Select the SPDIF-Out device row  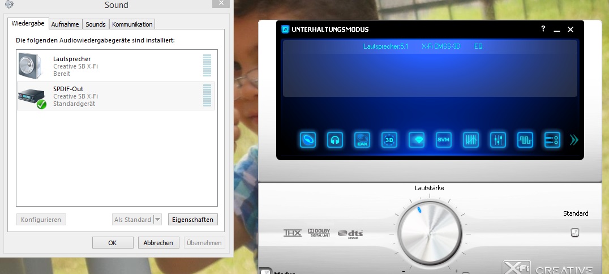(x=115, y=96)
